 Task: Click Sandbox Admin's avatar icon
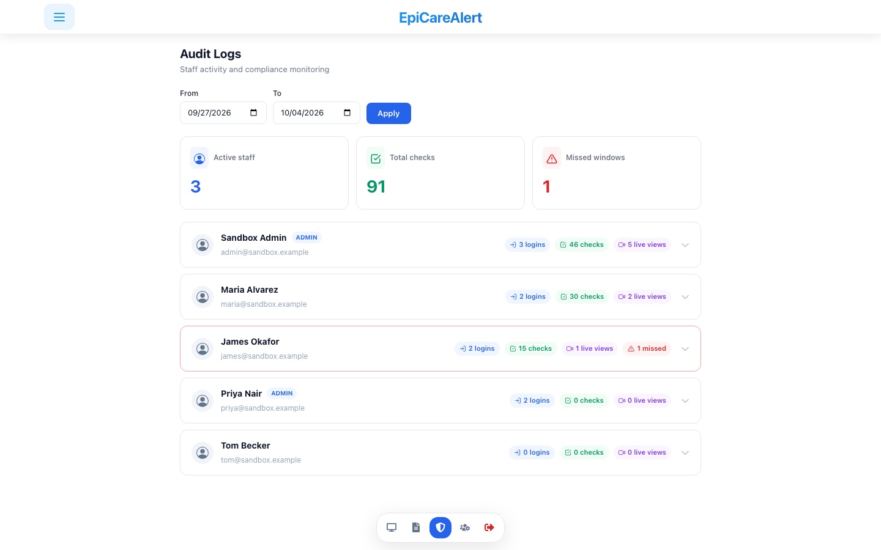click(x=203, y=245)
